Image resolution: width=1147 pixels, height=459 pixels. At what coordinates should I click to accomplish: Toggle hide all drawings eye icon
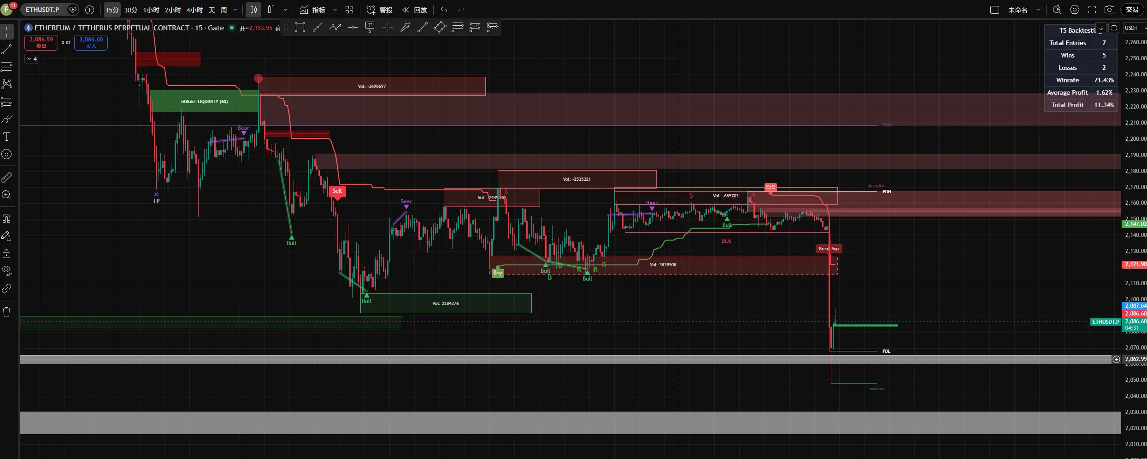pos(7,271)
